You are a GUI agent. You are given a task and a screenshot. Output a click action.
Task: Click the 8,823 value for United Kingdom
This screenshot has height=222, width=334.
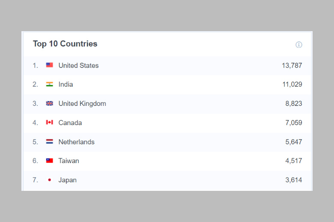click(x=293, y=104)
